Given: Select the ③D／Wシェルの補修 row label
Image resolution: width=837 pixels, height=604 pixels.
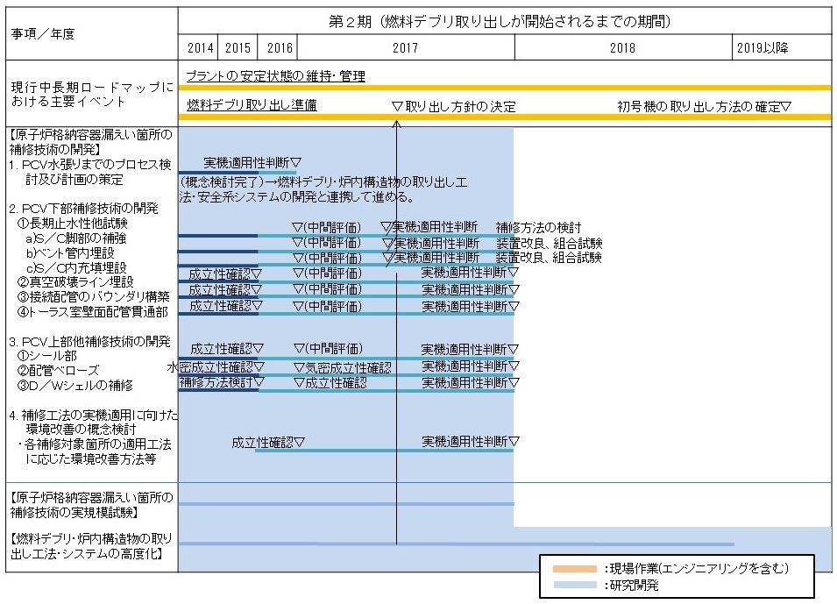Looking at the screenshot, I should point(75,385).
